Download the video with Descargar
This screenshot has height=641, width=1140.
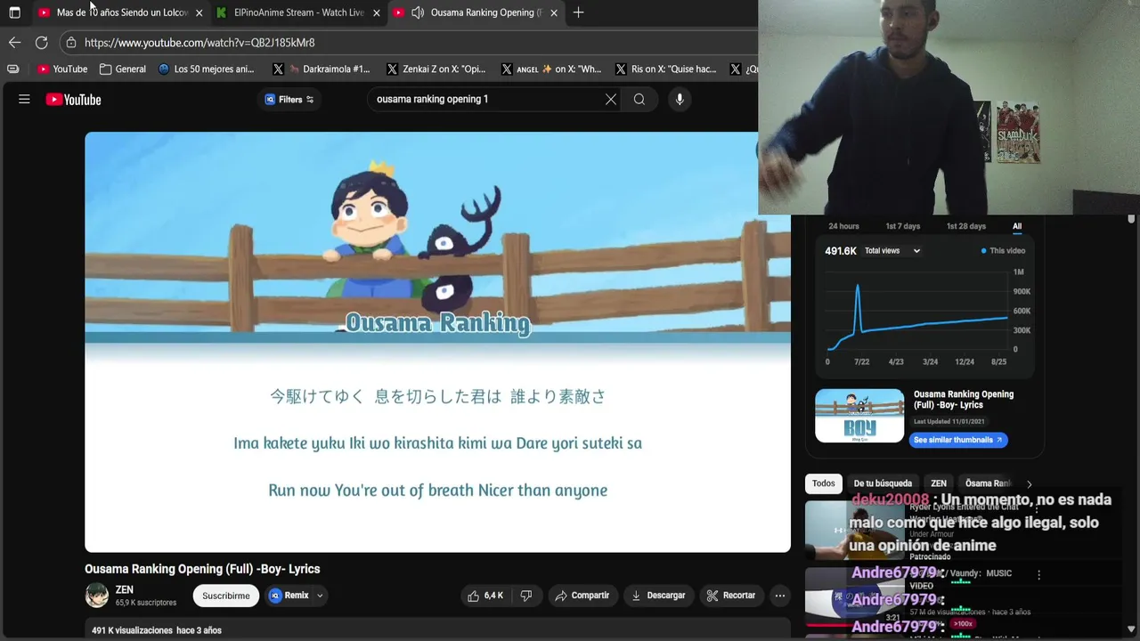[x=658, y=596]
